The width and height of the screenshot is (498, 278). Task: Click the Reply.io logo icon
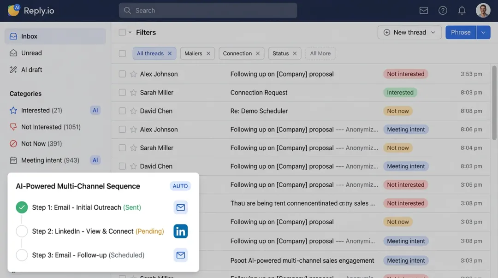coord(14,10)
